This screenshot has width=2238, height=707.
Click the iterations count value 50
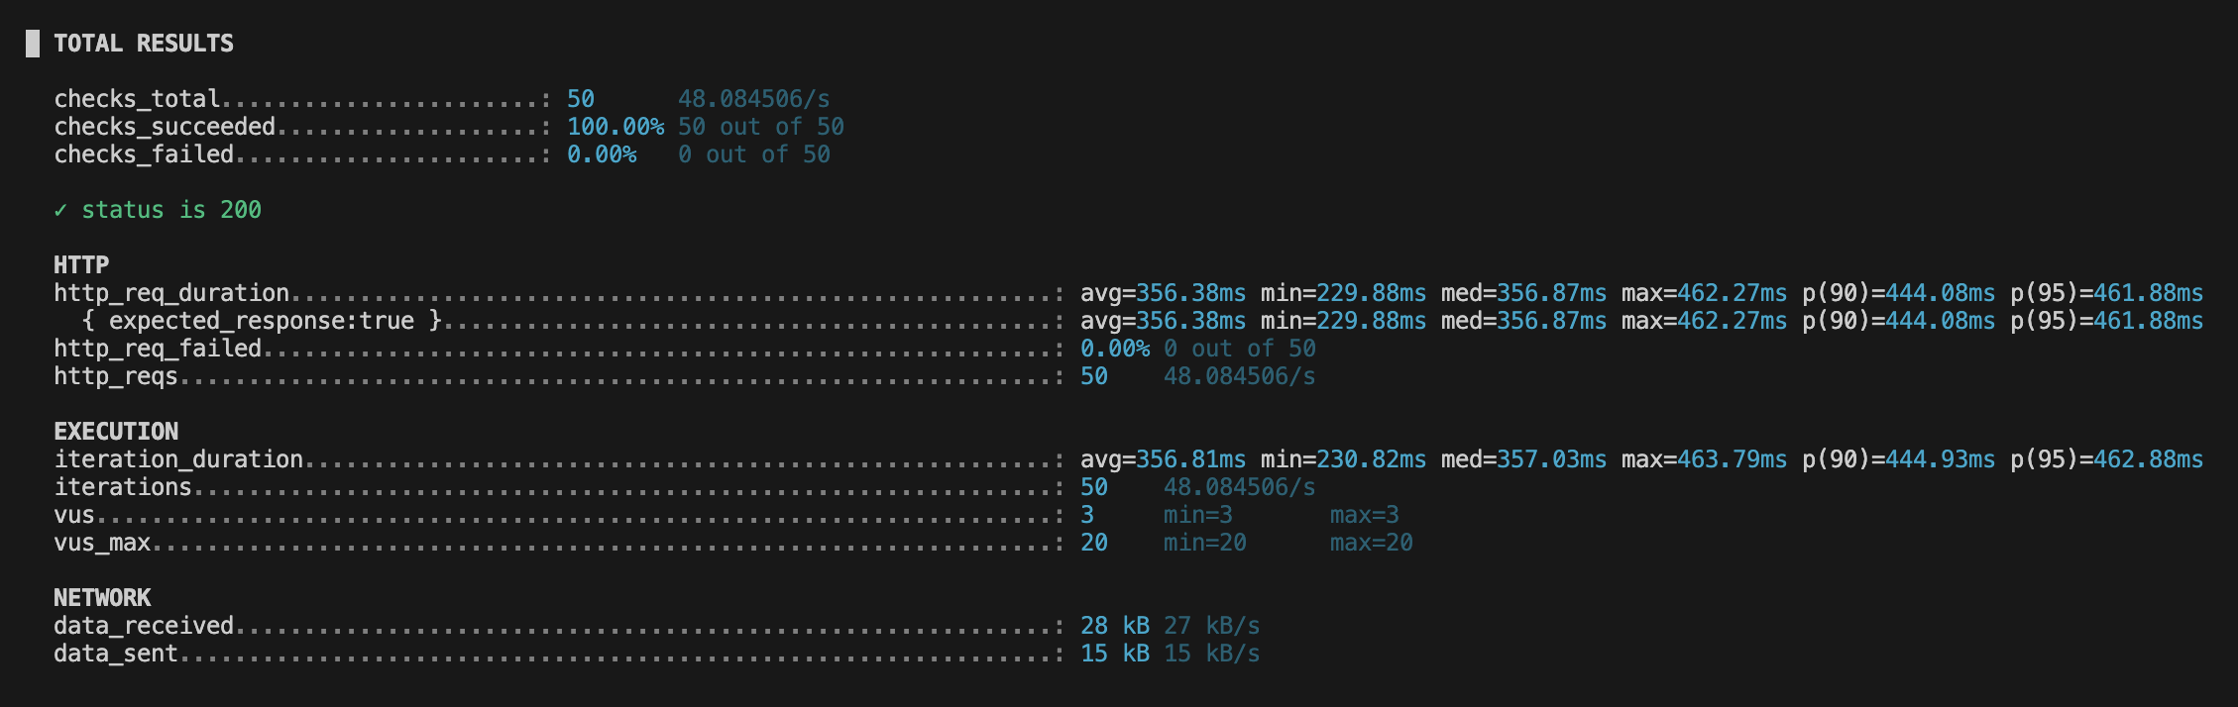pyautogui.click(x=1094, y=487)
